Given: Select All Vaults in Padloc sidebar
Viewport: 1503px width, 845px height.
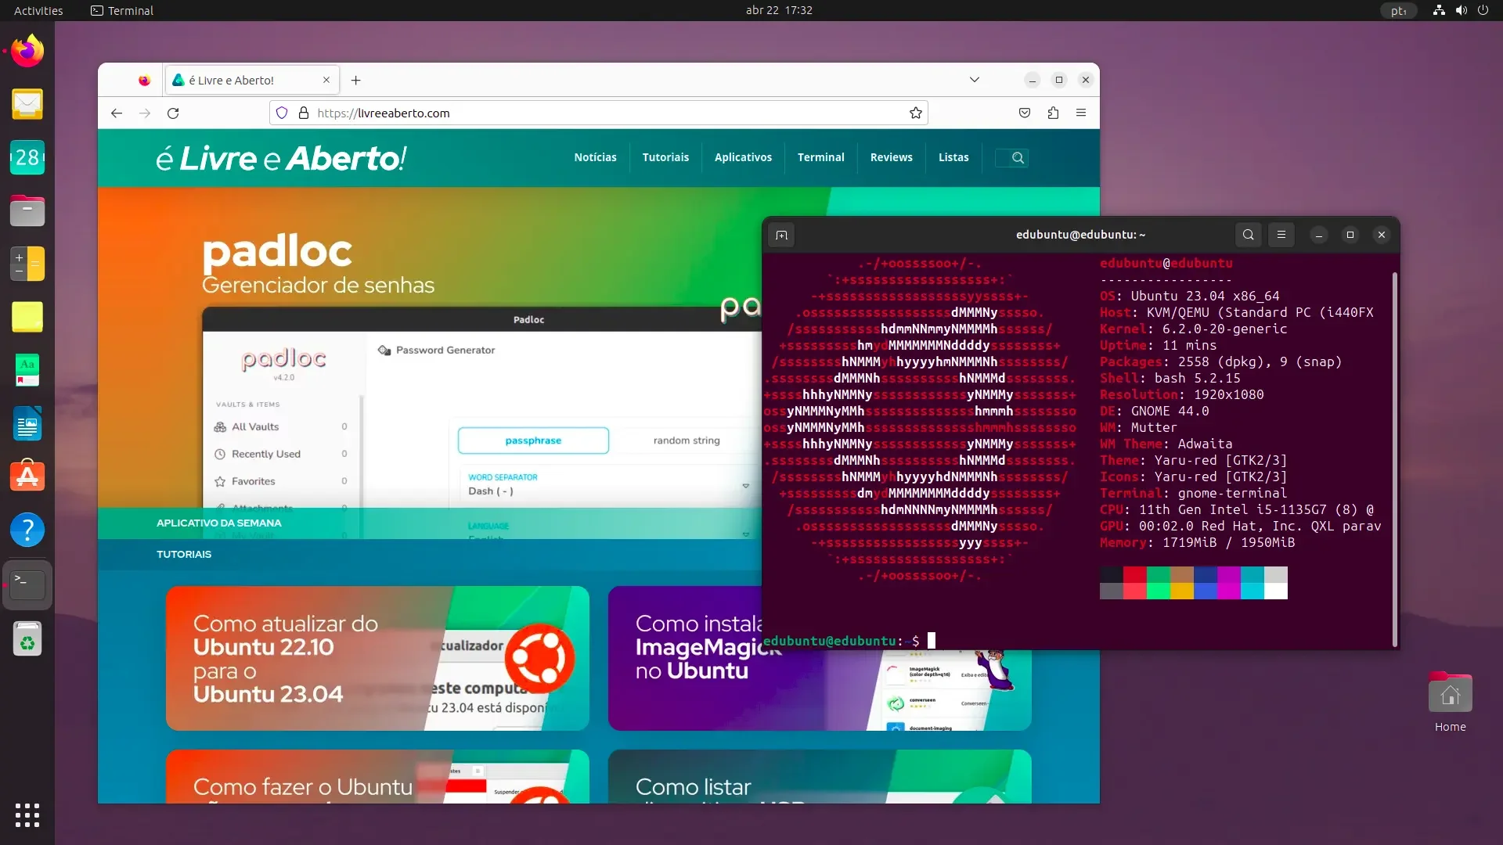Looking at the screenshot, I should (280, 426).
